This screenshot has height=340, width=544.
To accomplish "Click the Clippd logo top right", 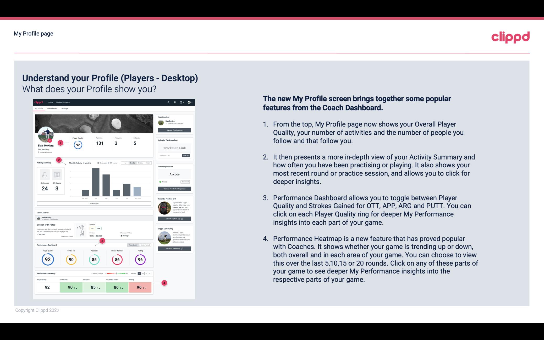I will pyautogui.click(x=510, y=36).
